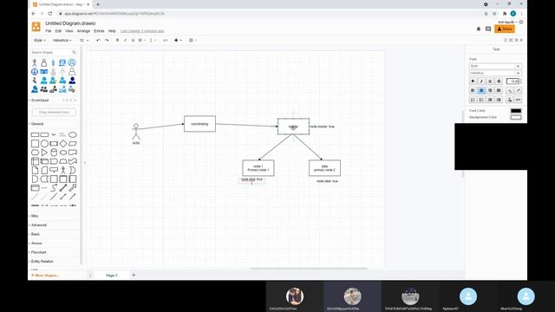Expand the Scratchpad section

pos(40,101)
